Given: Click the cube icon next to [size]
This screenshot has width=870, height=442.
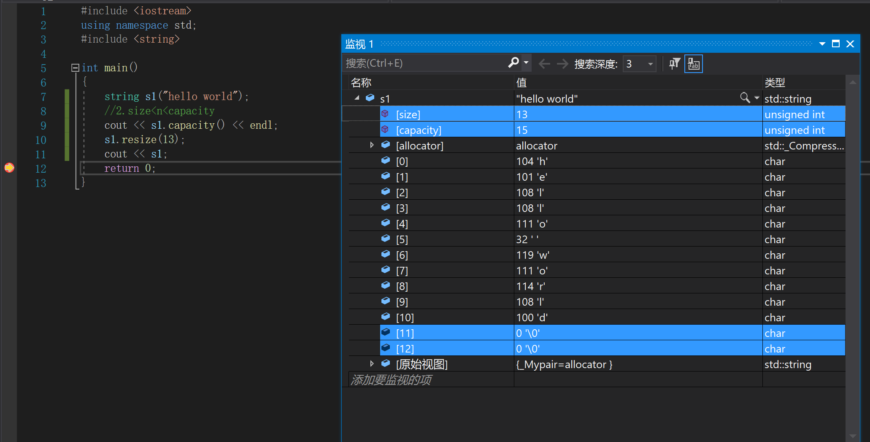Looking at the screenshot, I should [385, 114].
